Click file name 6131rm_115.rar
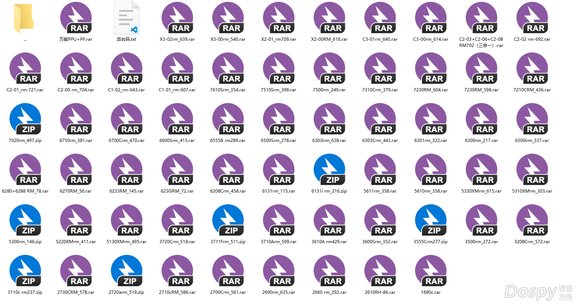577x304 pixels. coord(279,191)
